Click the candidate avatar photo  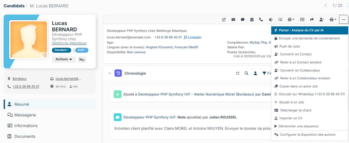tap(29, 40)
